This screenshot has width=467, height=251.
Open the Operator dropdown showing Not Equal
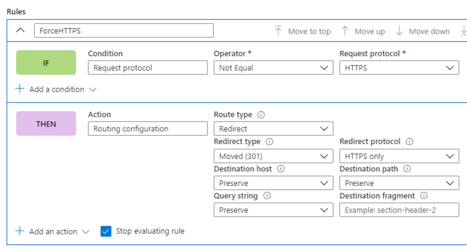pyautogui.click(x=273, y=68)
